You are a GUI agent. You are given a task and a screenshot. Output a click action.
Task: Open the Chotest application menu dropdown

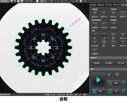click(x=5, y=1)
